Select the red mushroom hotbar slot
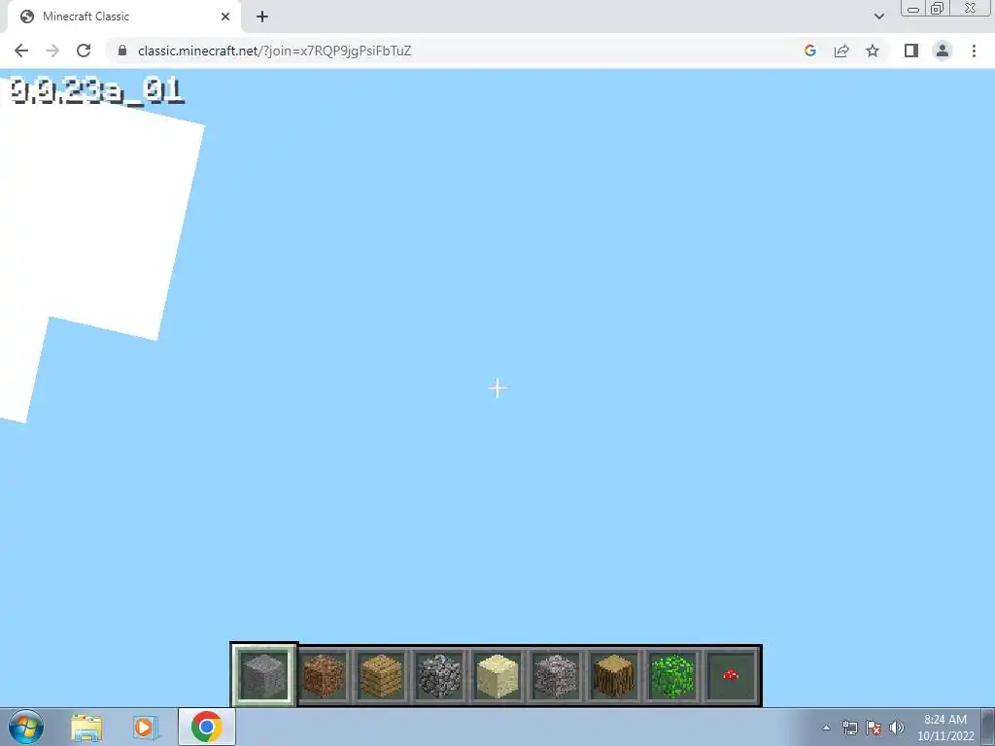This screenshot has height=746, width=995. [x=731, y=675]
